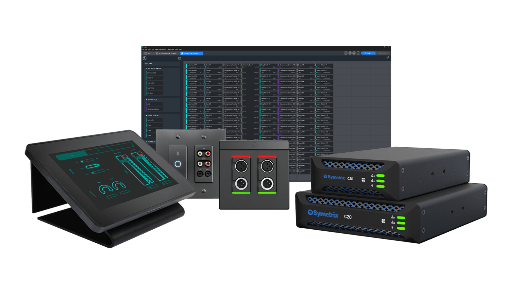Switch to Design mode

coord(368,53)
